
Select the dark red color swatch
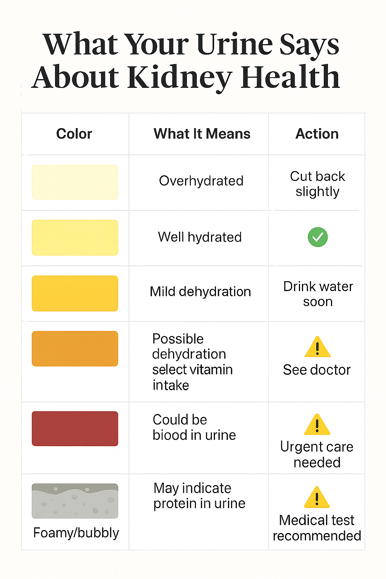tap(75, 429)
